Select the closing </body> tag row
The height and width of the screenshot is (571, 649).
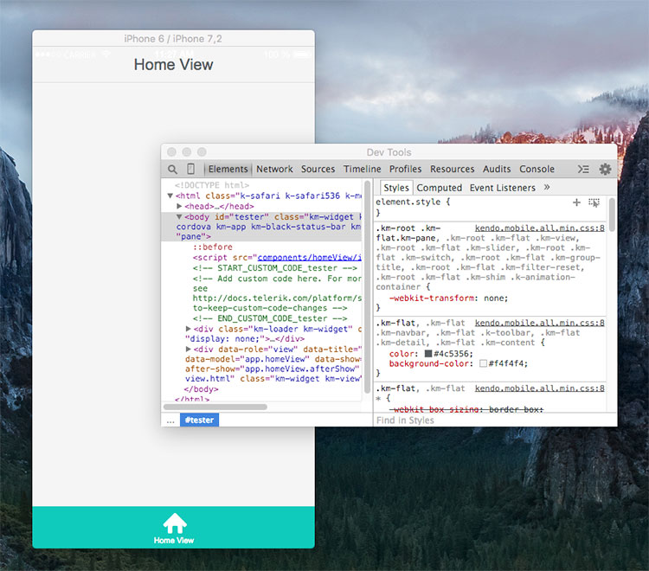tap(201, 389)
